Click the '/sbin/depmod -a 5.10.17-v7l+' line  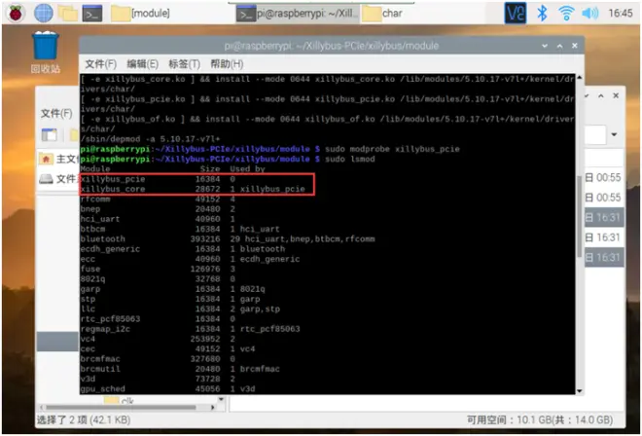(150, 139)
